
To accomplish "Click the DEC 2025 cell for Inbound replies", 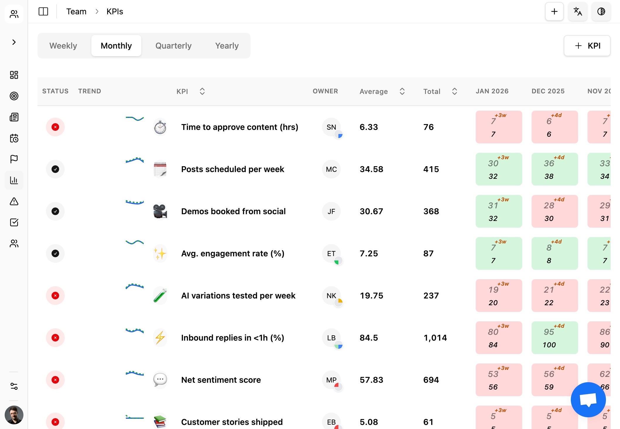I will pos(554,338).
